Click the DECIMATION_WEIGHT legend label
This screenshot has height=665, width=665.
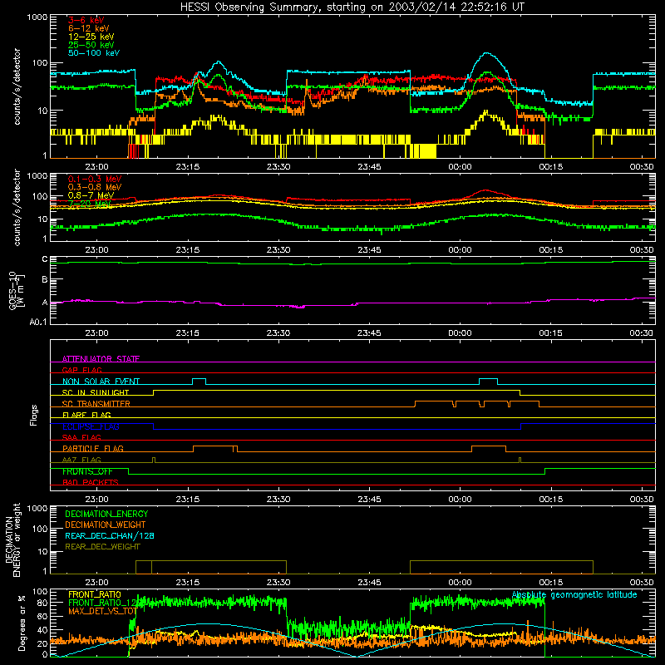pyautogui.click(x=106, y=525)
